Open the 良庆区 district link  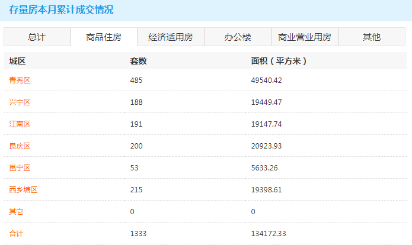[x=20, y=146]
